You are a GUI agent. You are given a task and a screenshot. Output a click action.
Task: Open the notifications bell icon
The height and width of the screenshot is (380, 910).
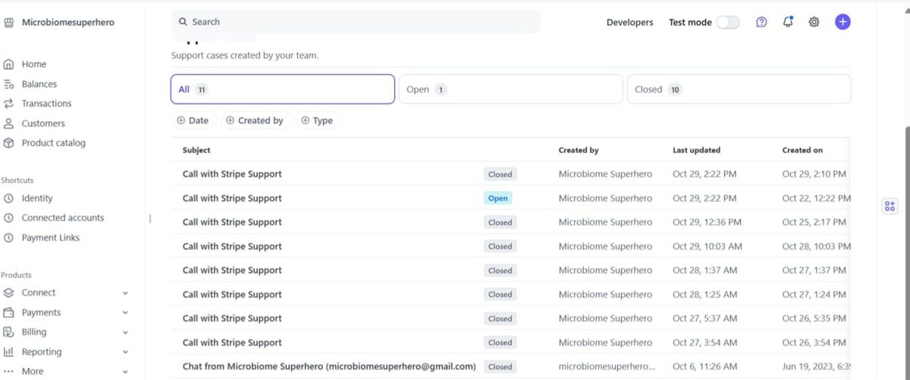pyautogui.click(x=788, y=22)
